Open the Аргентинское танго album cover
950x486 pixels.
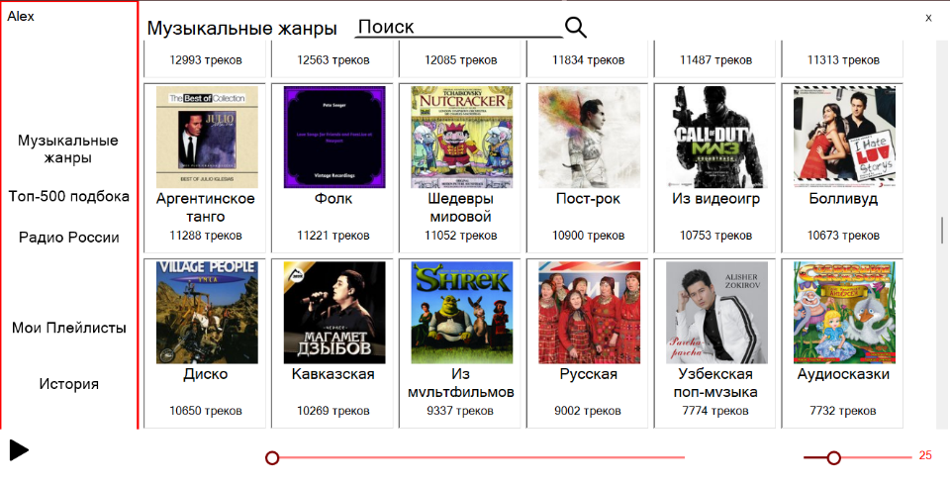tap(207, 137)
